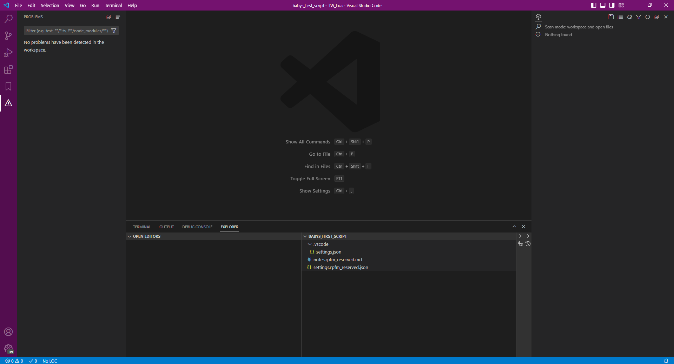Image resolution: width=674 pixels, height=364 pixels.
Task: Expand the outline section chevron above structure icon
Action: coord(520,236)
